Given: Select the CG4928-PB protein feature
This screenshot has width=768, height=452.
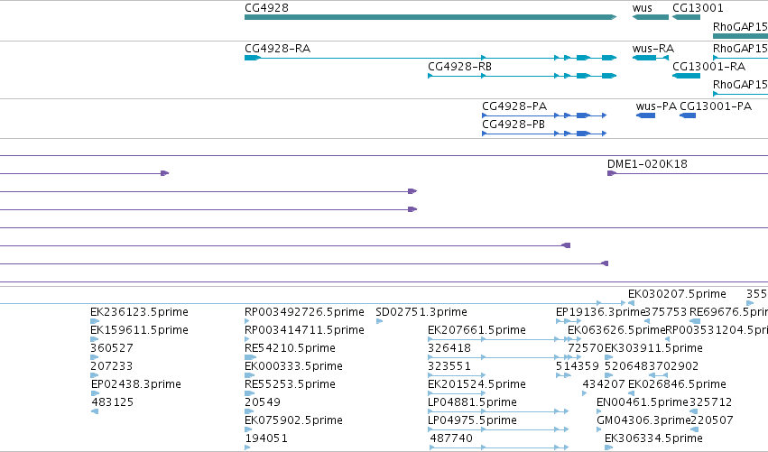Looking at the screenshot, I should 544,134.
